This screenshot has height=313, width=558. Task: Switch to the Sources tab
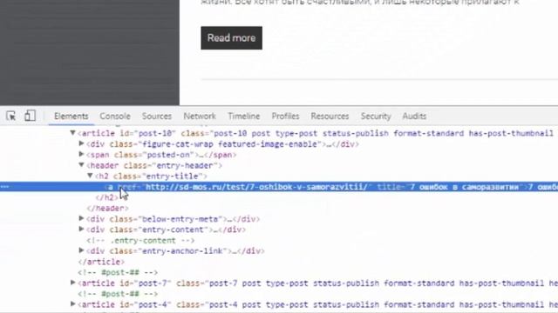click(x=157, y=117)
